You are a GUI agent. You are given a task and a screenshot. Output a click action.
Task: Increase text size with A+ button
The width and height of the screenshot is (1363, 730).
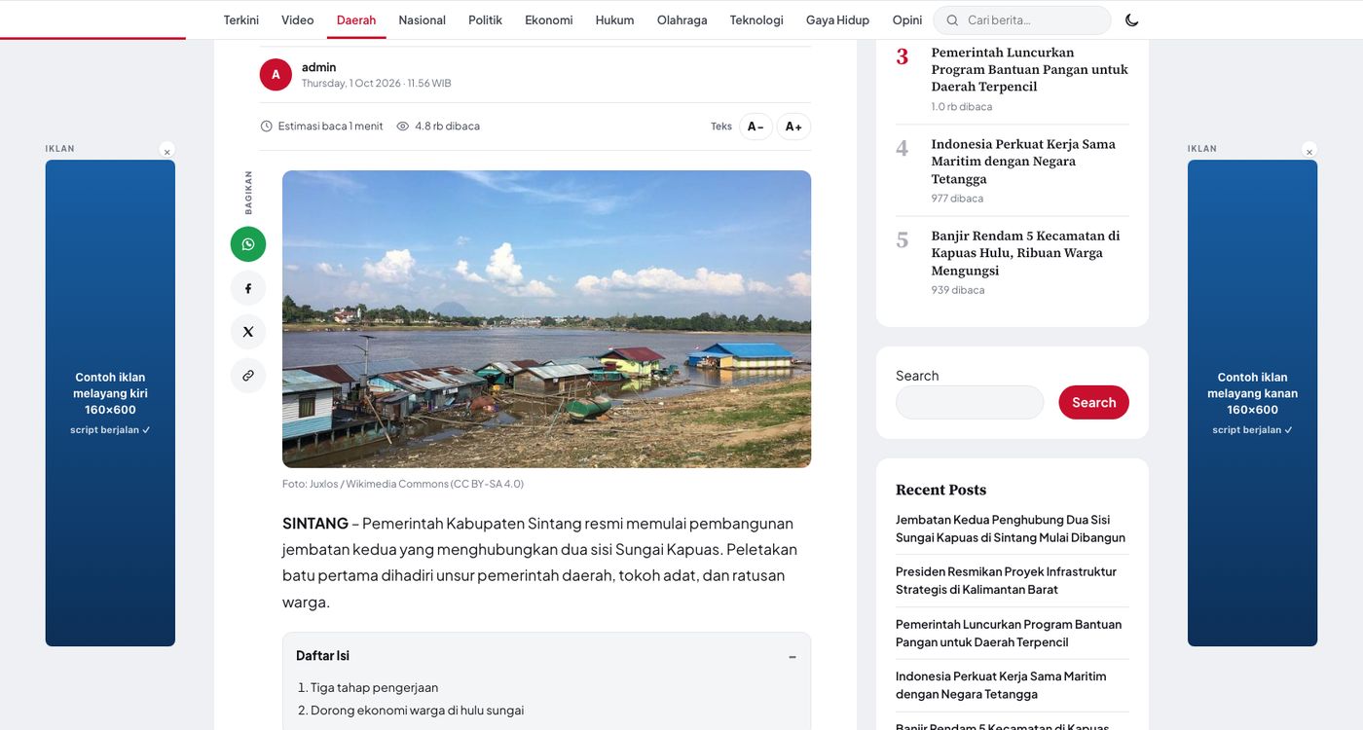click(x=793, y=127)
